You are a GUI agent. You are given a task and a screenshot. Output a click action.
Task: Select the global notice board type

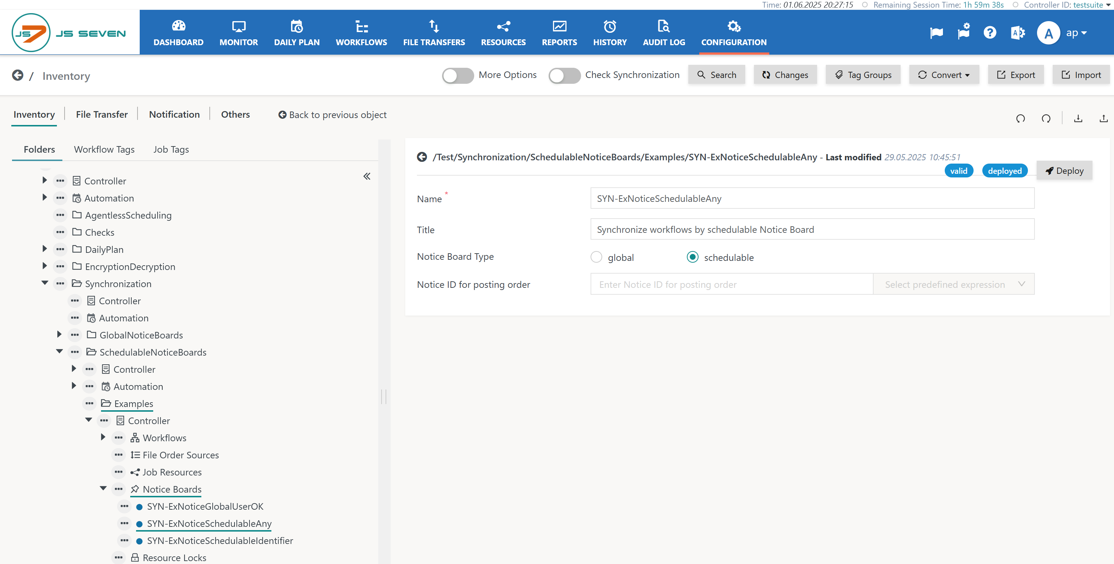[596, 257]
